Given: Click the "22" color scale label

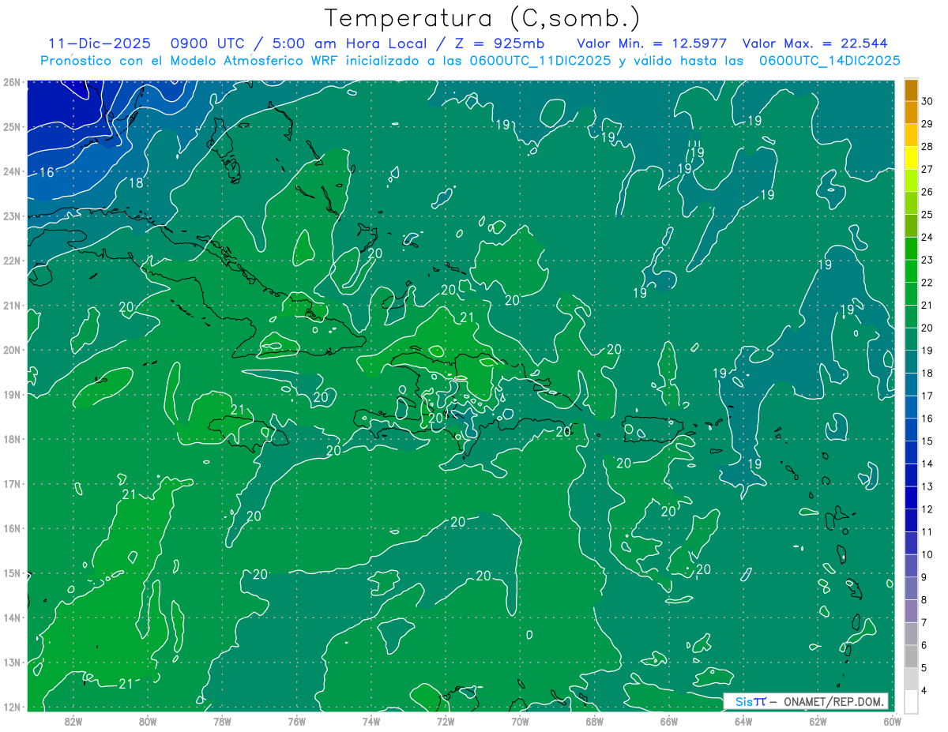Looking at the screenshot, I should pyautogui.click(x=927, y=283).
